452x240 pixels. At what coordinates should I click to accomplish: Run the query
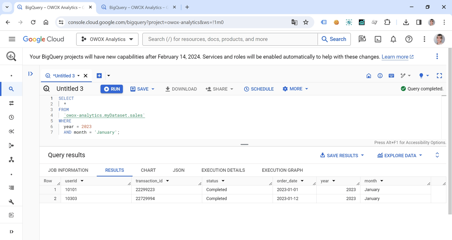[112, 89]
